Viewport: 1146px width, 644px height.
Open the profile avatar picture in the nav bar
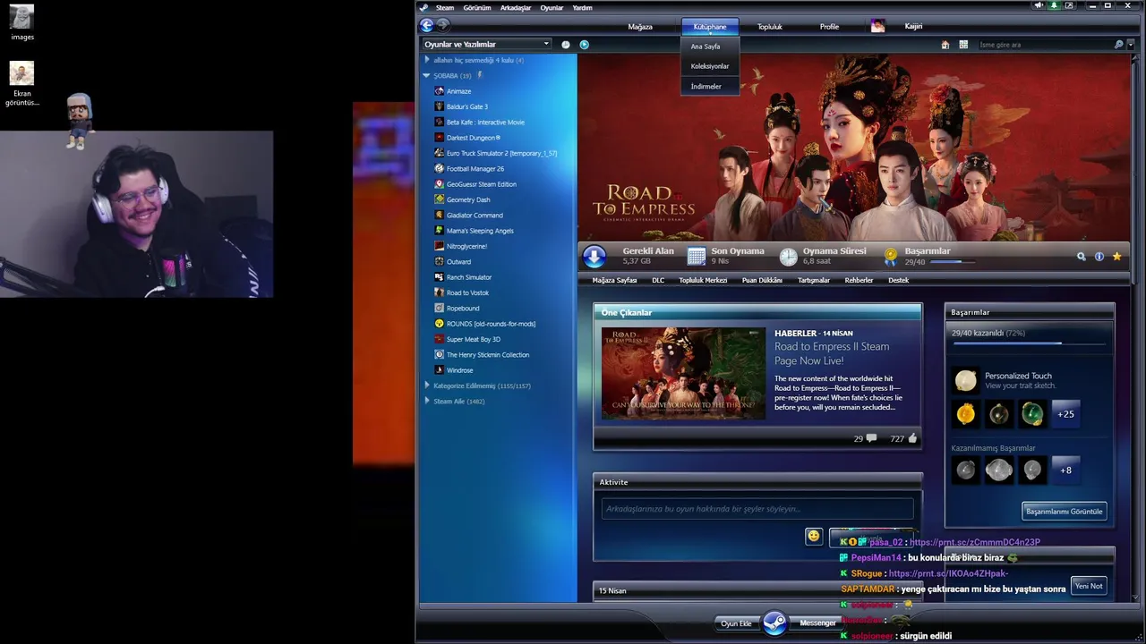pyautogui.click(x=877, y=26)
